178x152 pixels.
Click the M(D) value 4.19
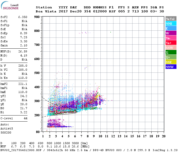(x=24, y=55)
